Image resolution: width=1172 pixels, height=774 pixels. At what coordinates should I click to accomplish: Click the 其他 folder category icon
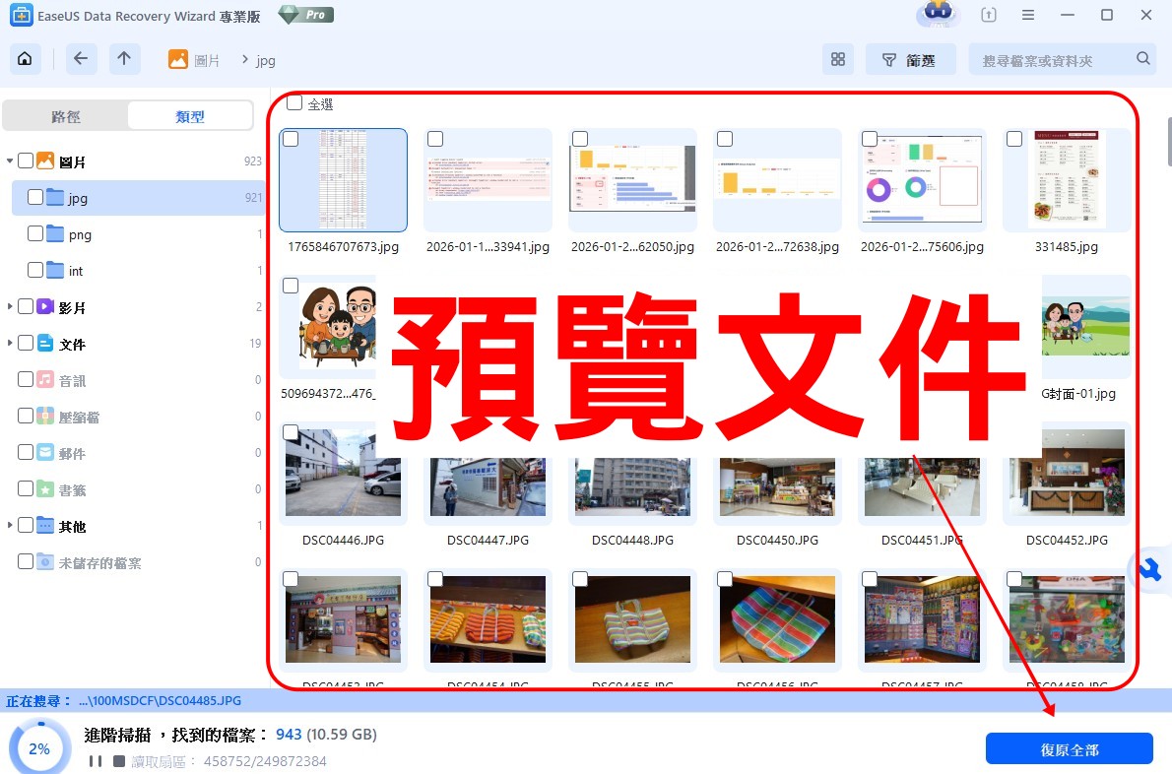pyautogui.click(x=45, y=525)
